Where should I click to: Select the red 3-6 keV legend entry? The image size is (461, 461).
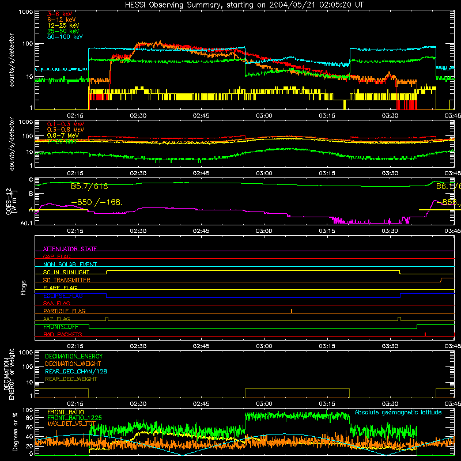[x=60, y=14]
